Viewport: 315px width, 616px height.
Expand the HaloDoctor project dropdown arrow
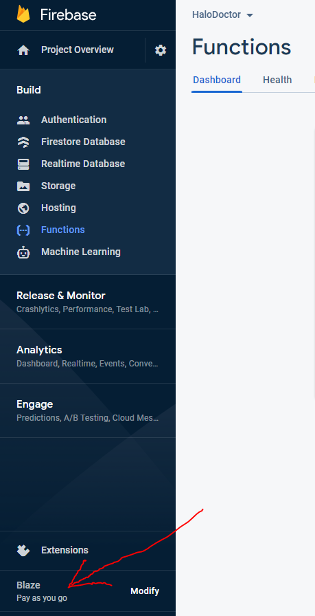pyautogui.click(x=250, y=15)
